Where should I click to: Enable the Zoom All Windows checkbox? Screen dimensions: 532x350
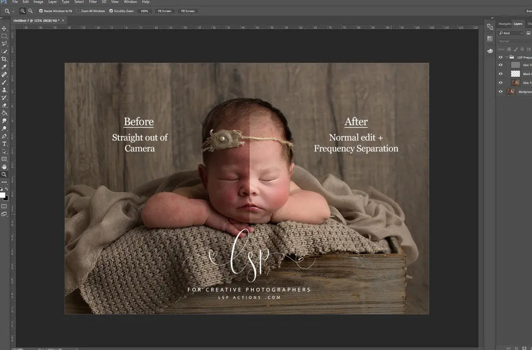pyautogui.click(x=78, y=10)
